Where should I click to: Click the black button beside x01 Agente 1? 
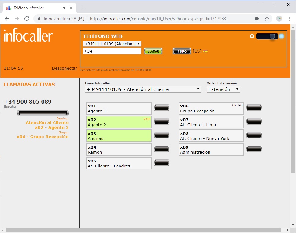tap(161, 107)
